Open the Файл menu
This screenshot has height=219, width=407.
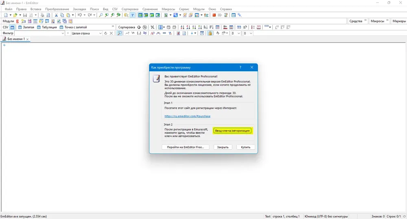pyautogui.click(x=8, y=9)
